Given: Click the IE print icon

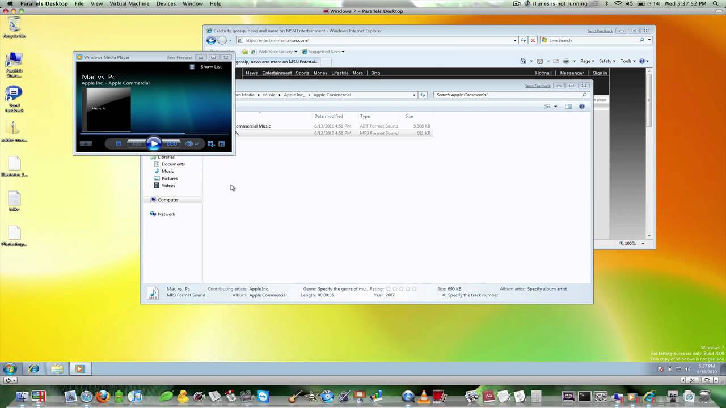Looking at the screenshot, I should [x=566, y=61].
